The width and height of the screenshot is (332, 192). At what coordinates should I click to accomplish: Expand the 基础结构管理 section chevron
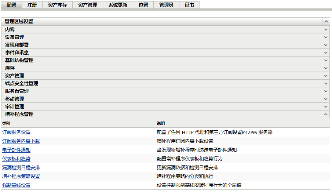(x=326, y=61)
